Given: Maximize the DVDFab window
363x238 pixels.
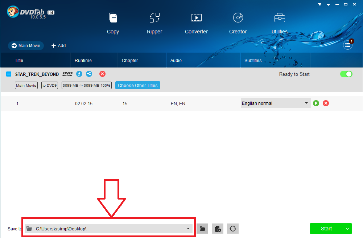Looking at the screenshot, I should tap(346, 4).
